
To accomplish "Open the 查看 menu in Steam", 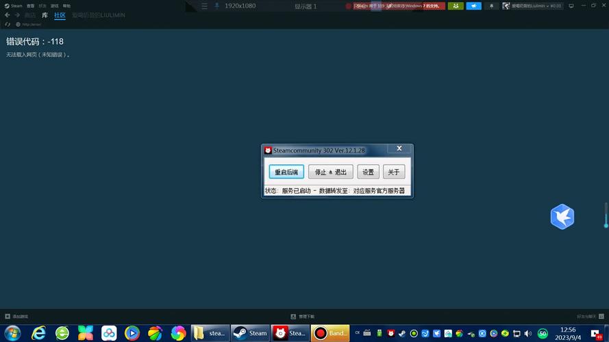I will (30, 6).
